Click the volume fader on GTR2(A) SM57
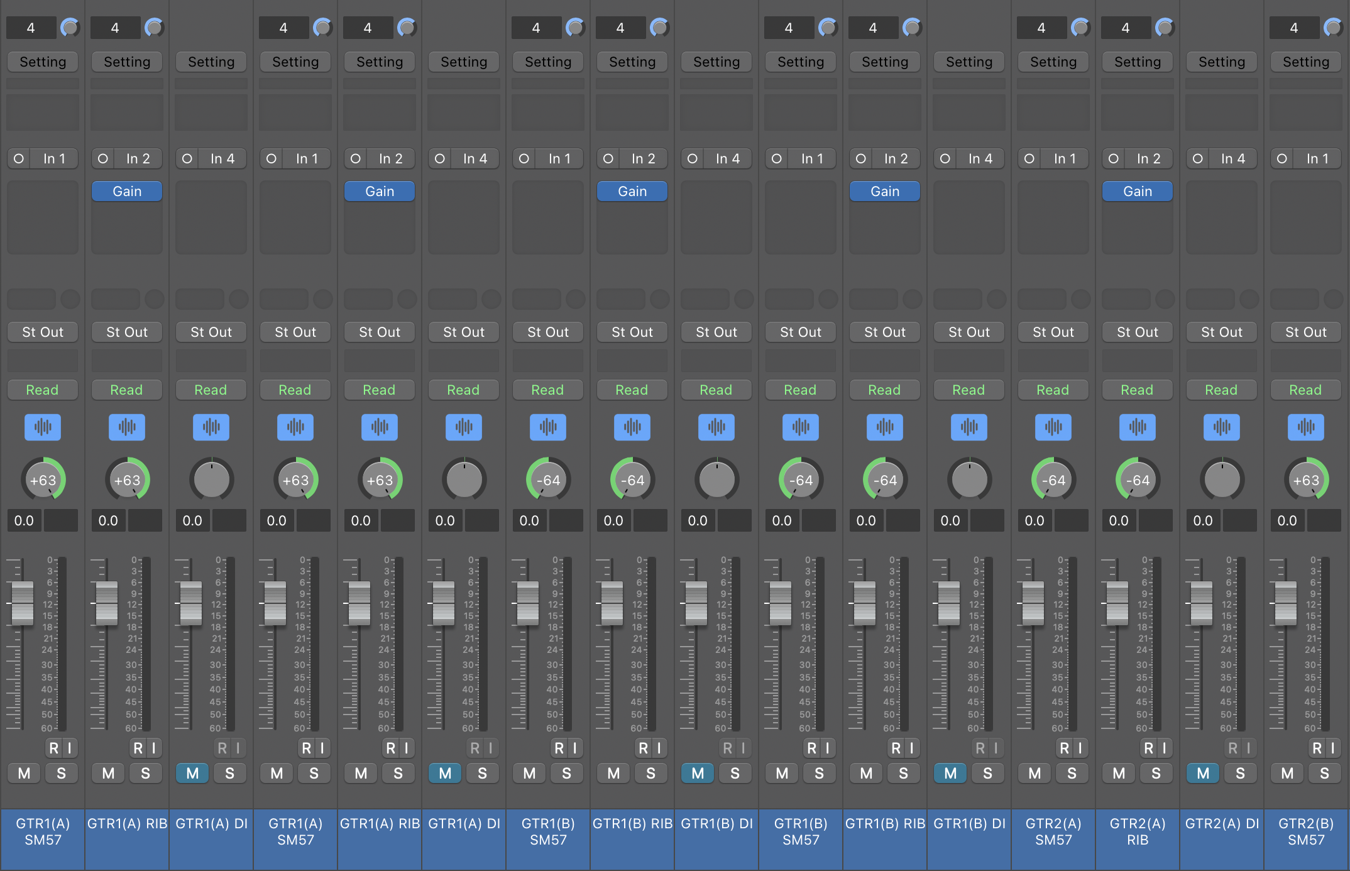Screen dimensions: 1350x871 [1033, 603]
